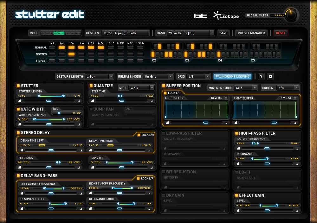Enable the Dry Gain module
The height and width of the screenshot is (223, 317).
pyautogui.click(x=164, y=195)
